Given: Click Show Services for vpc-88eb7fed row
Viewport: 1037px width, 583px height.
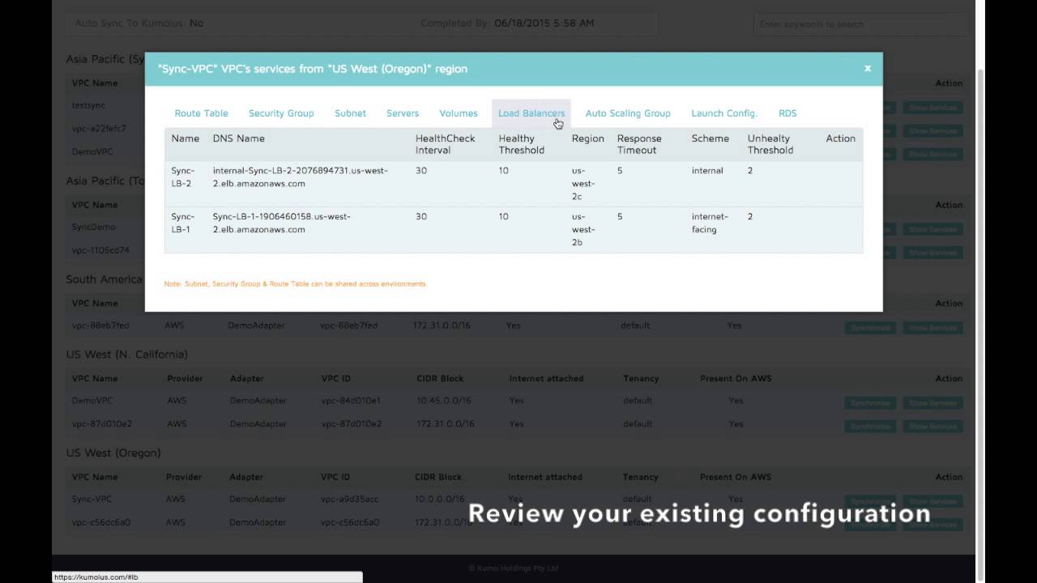Looking at the screenshot, I should tap(932, 328).
